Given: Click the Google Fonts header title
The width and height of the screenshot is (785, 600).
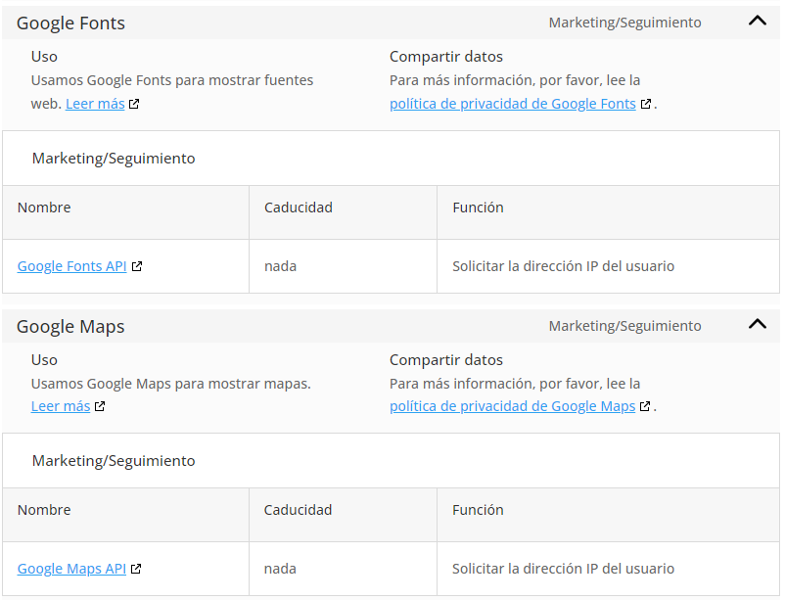Looking at the screenshot, I should [70, 23].
